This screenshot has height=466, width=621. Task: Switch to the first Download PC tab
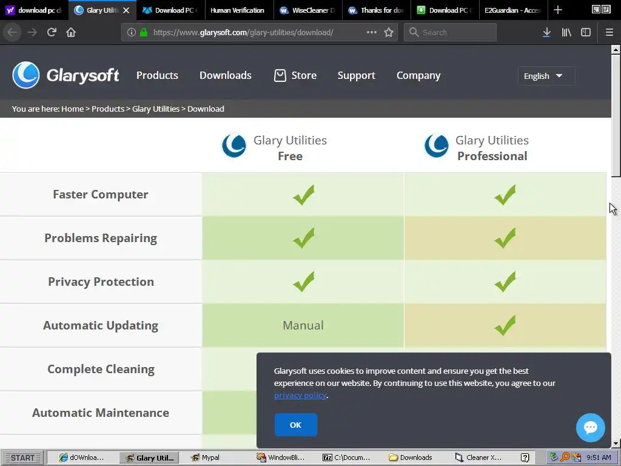tap(170, 10)
